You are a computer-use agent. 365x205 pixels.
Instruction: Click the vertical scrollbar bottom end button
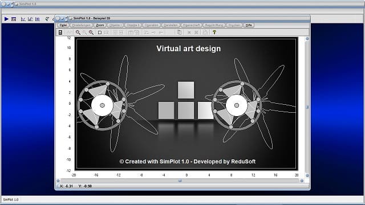tap(307, 175)
